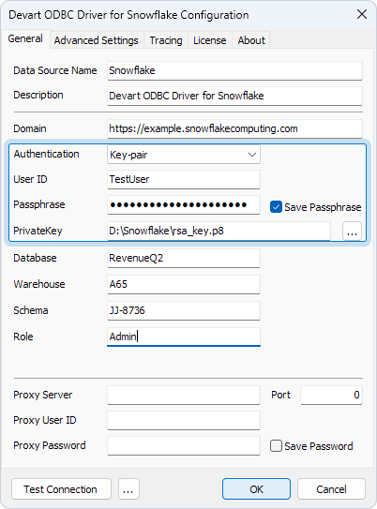Click the Description input field

[x=234, y=96]
